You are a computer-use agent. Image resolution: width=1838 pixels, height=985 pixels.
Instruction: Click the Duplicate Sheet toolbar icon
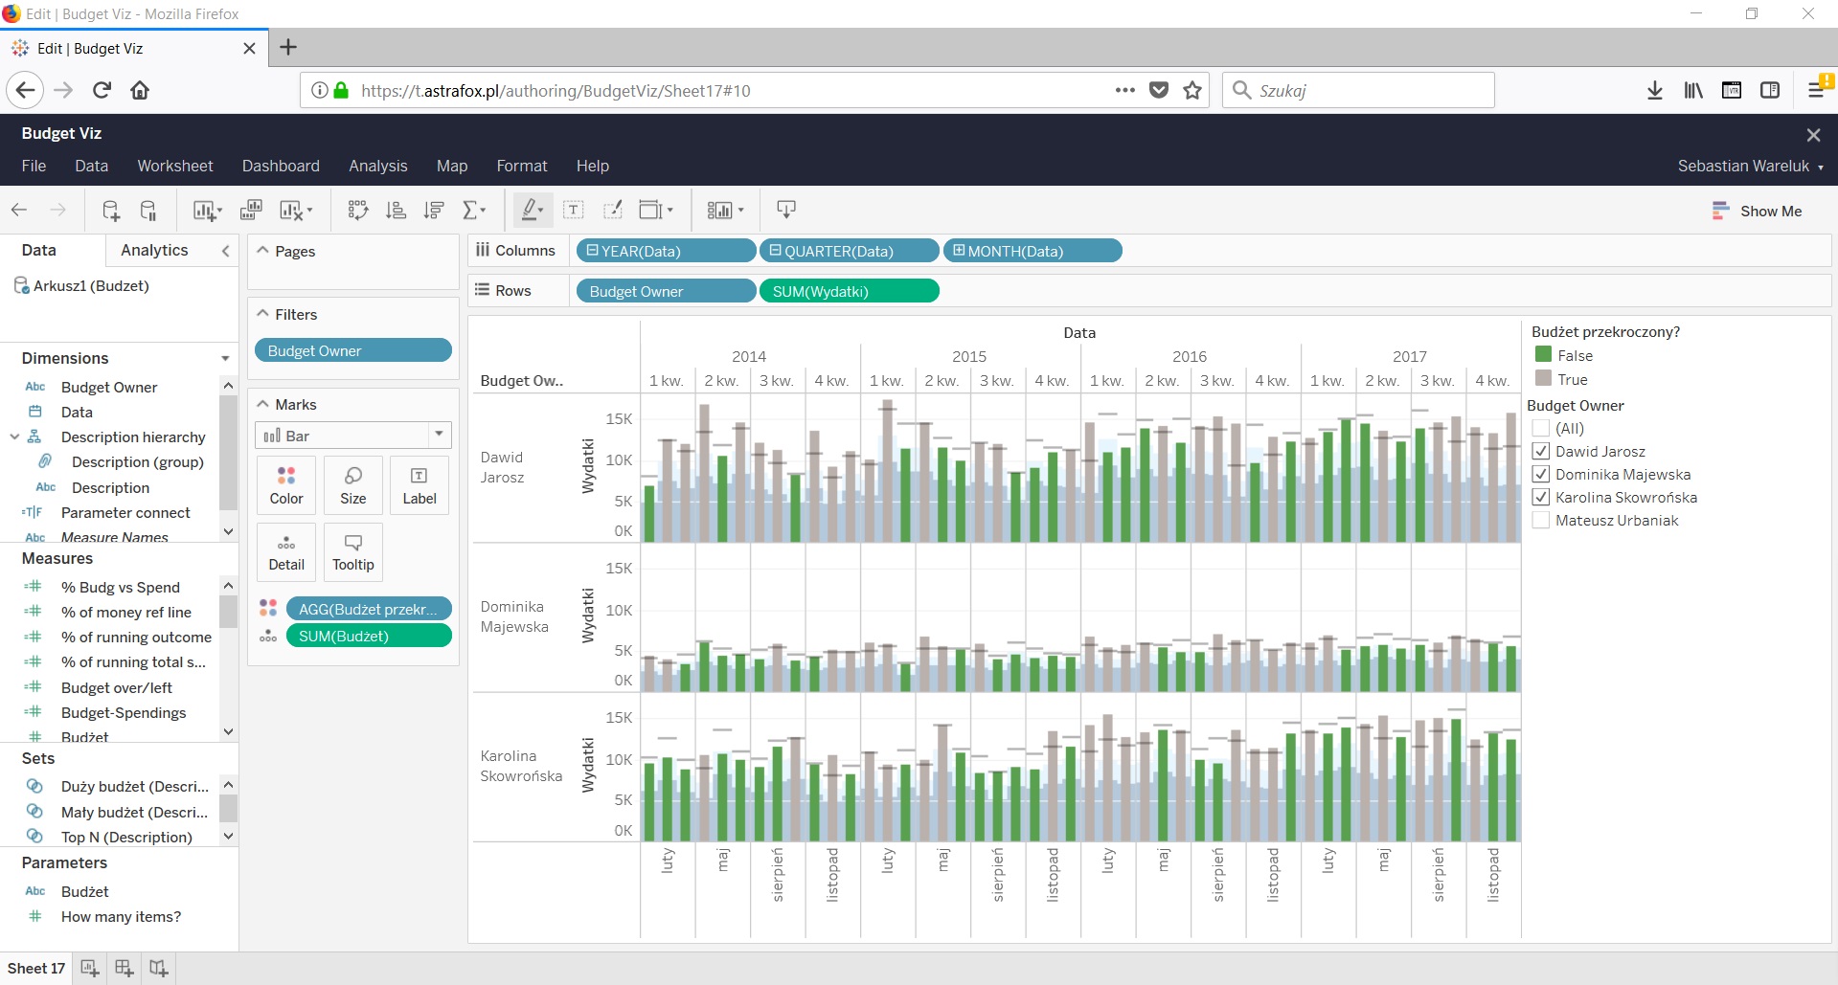(251, 210)
